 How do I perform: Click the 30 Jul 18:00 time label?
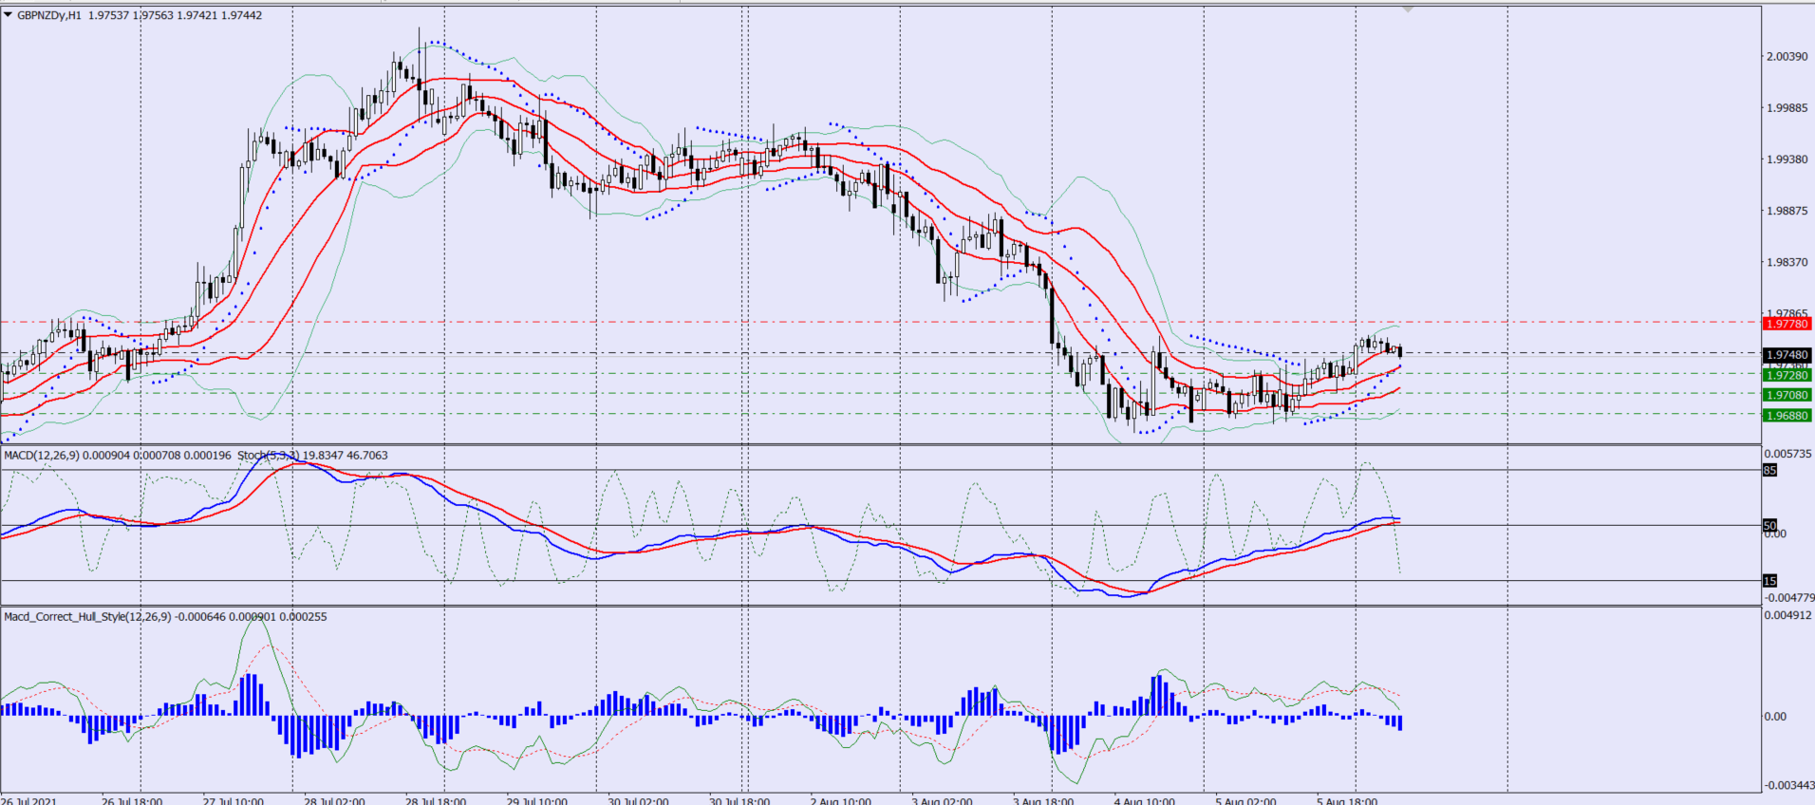click(739, 800)
